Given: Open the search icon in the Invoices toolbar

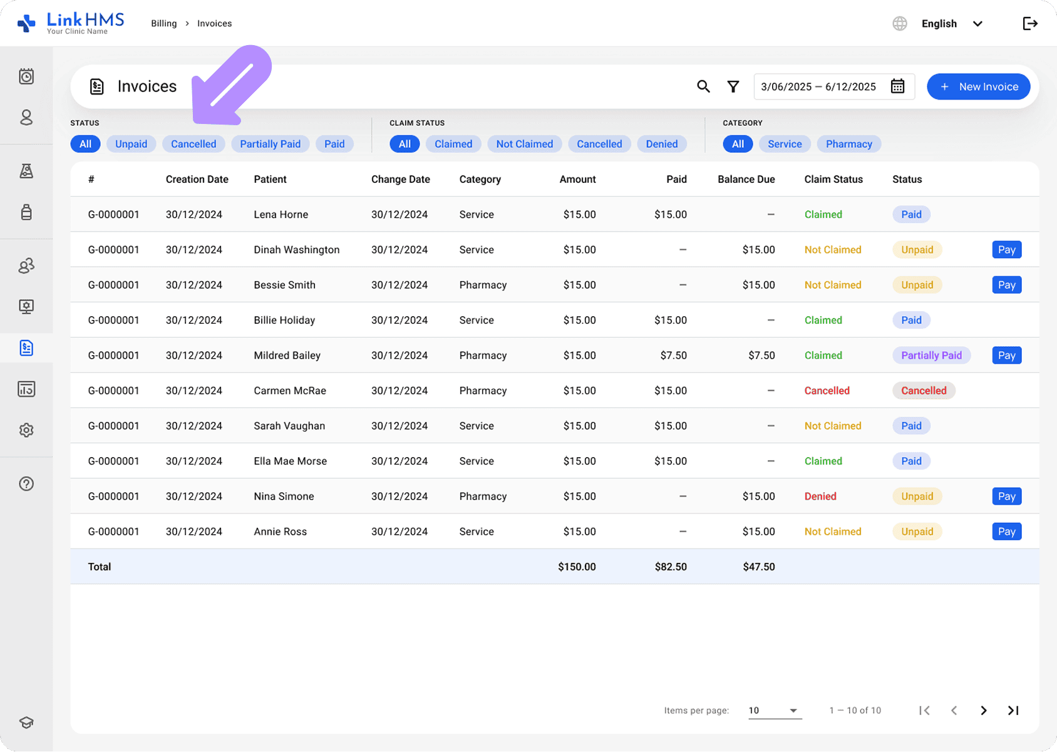Looking at the screenshot, I should tap(703, 86).
